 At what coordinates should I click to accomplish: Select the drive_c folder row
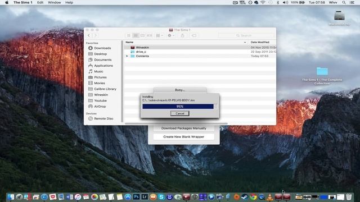[x=200, y=52]
